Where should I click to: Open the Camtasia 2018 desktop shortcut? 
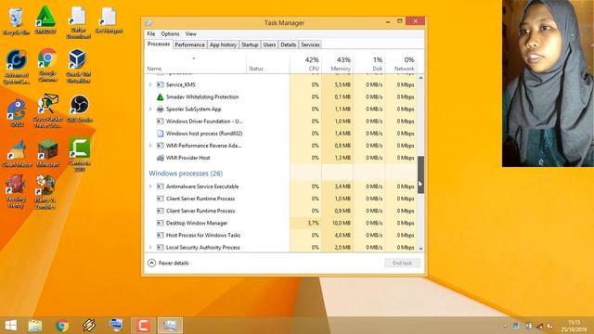(x=79, y=154)
